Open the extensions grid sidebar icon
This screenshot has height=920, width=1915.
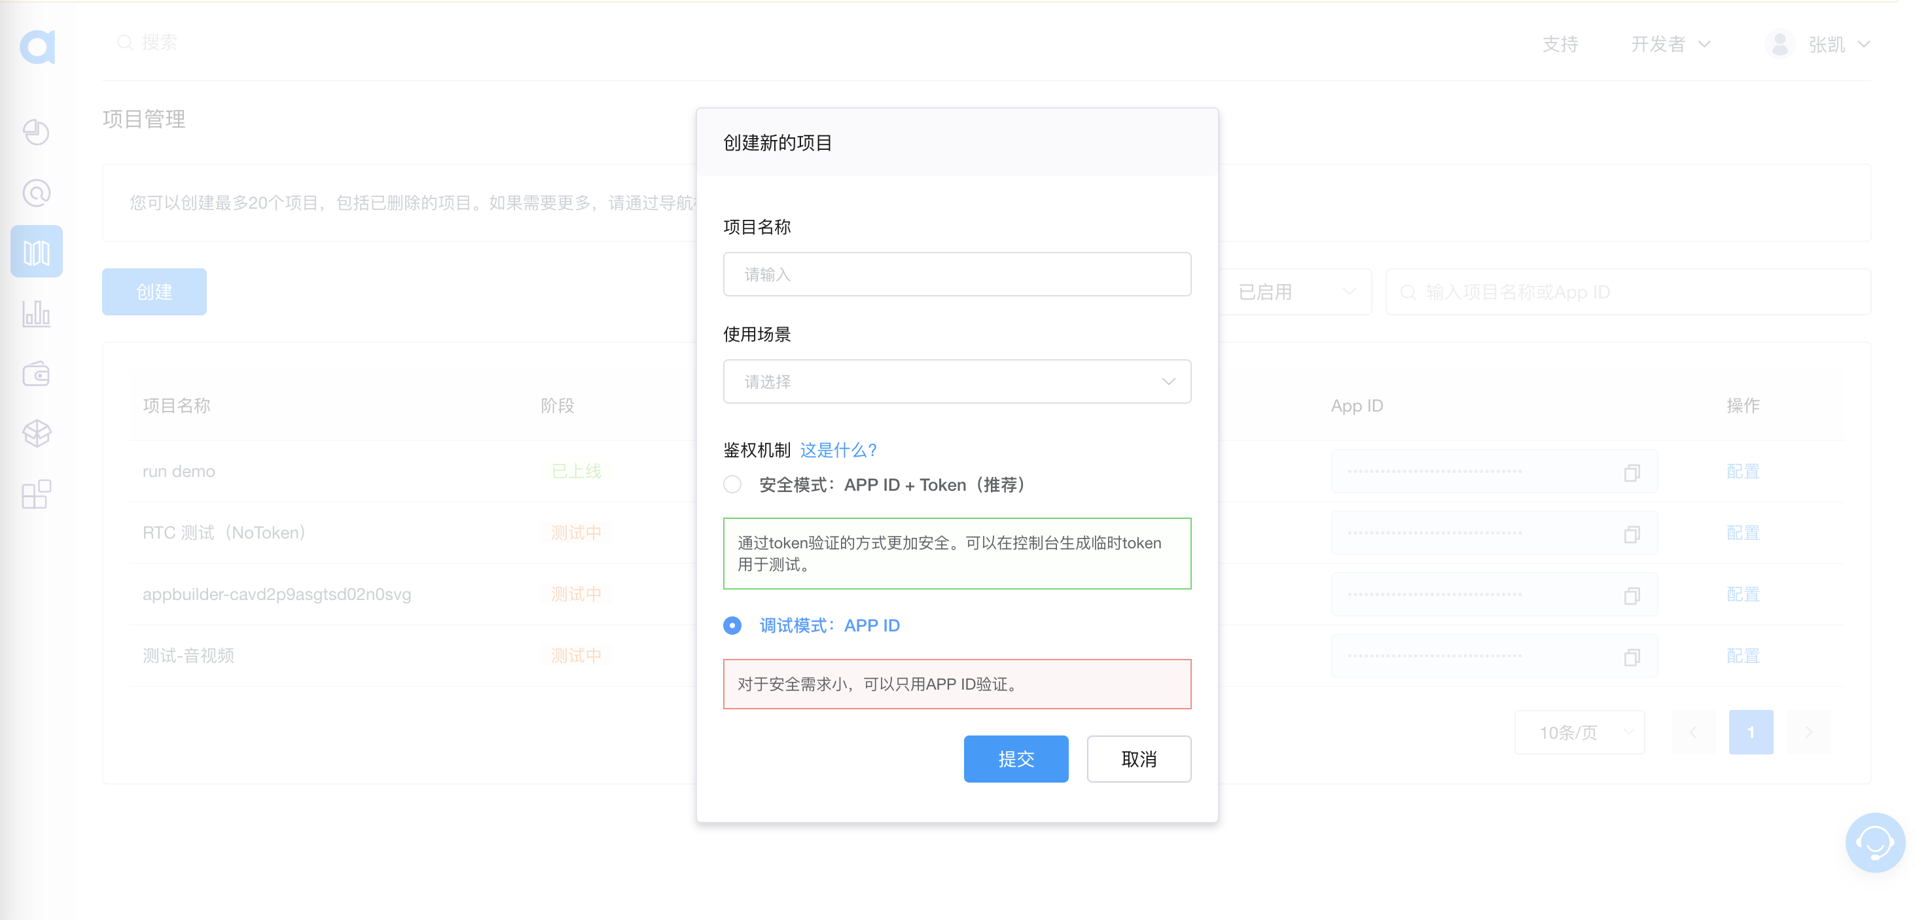click(x=37, y=493)
